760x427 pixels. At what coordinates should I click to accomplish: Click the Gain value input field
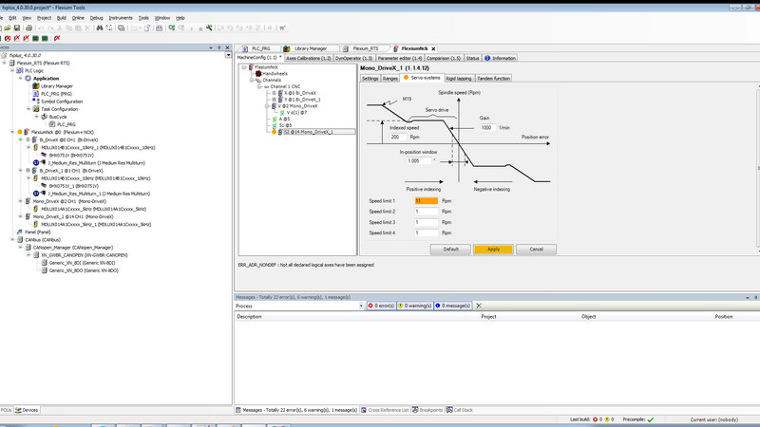click(488, 126)
